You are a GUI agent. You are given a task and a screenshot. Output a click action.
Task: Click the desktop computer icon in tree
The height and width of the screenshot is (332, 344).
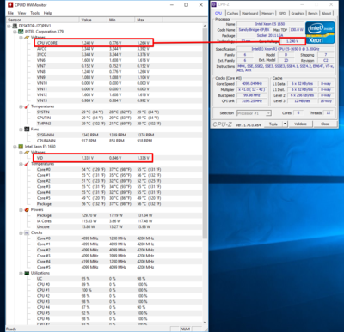coord(15,26)
